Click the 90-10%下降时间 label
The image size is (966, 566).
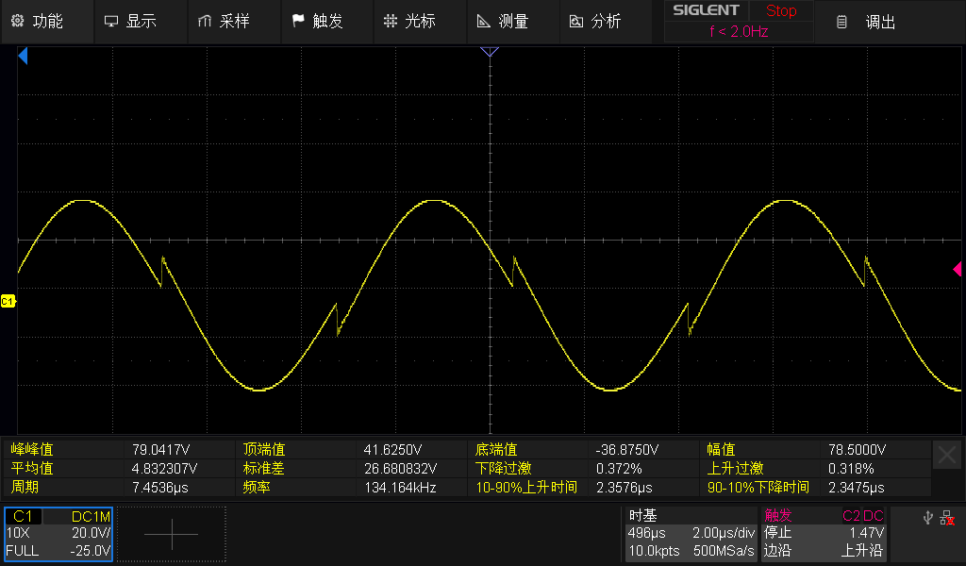click(758, 487)
